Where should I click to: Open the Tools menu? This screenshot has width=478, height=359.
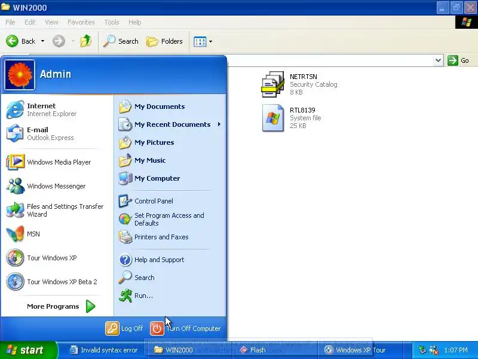112,22
